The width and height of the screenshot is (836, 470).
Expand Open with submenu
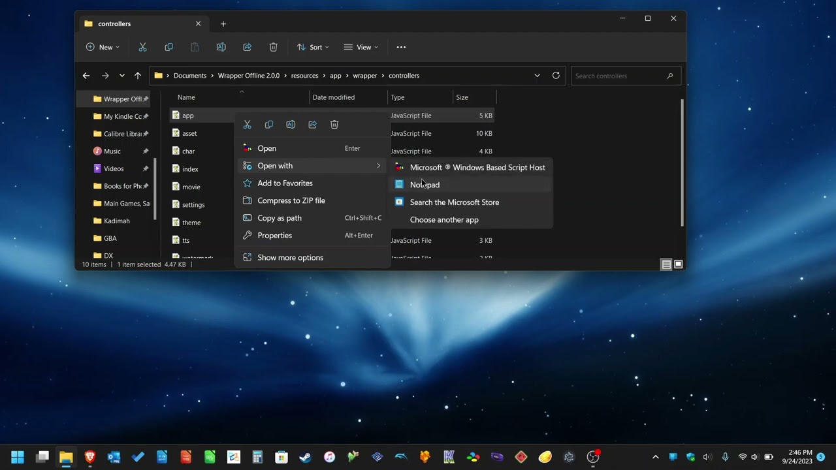312,166
